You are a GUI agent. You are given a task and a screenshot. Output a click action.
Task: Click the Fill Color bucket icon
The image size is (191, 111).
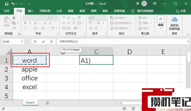point(35,28)
